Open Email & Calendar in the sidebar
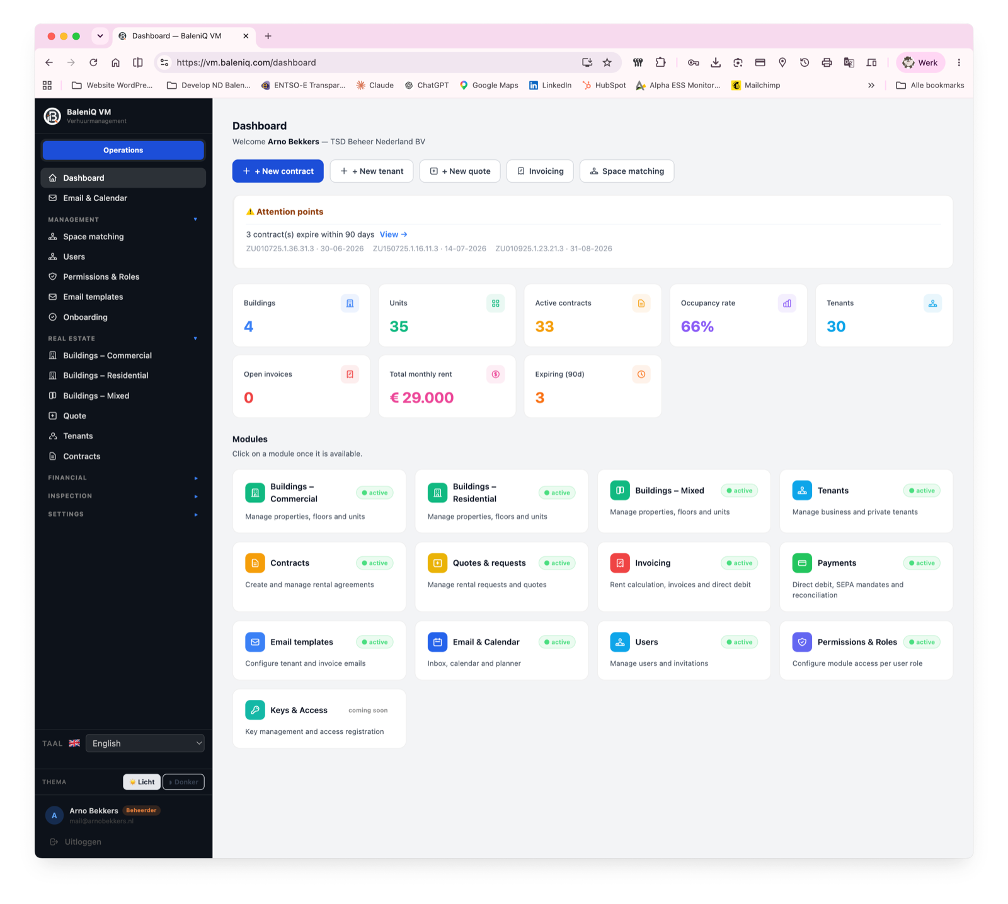Image resolution: width=1008 pixels, height=904 pixels. (x=123, y=198)
